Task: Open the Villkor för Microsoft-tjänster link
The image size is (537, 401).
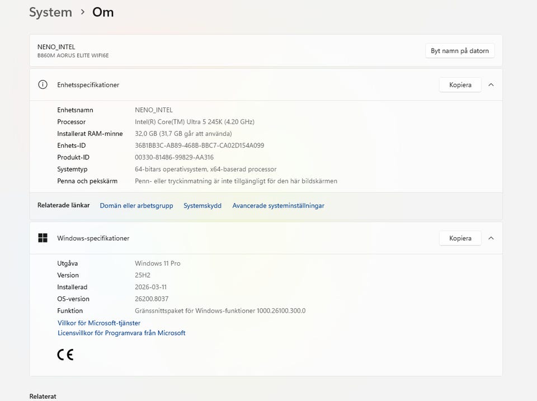Action: [99, 323]
